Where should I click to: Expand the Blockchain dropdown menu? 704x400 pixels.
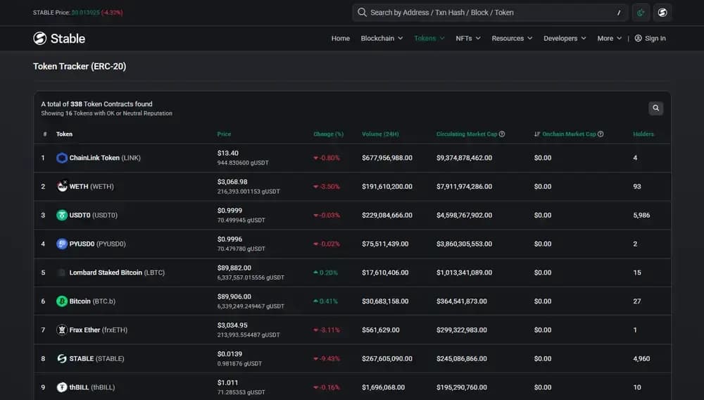382,38
